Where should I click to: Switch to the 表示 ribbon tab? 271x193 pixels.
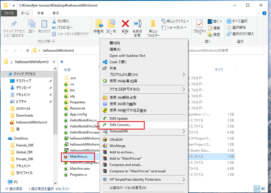pos(56,13)
